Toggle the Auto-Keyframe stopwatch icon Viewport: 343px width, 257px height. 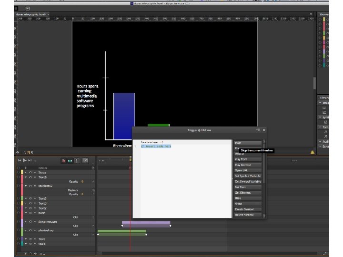pos(63,161)
